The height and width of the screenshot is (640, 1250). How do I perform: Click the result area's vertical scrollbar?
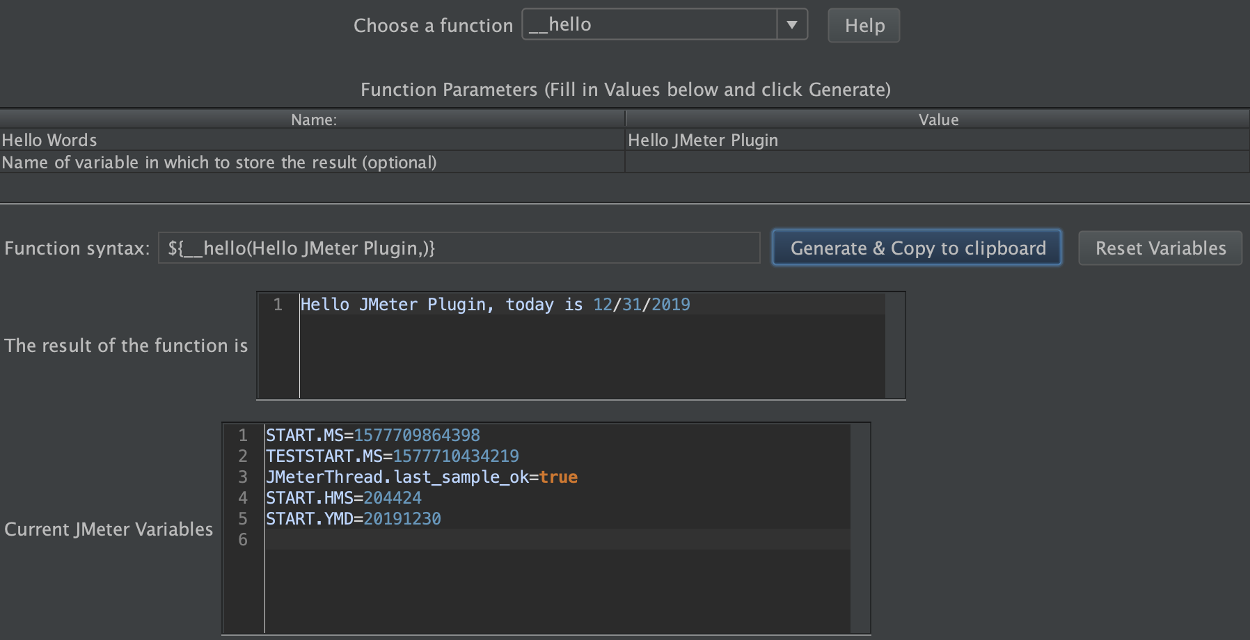tap(894, 346)
